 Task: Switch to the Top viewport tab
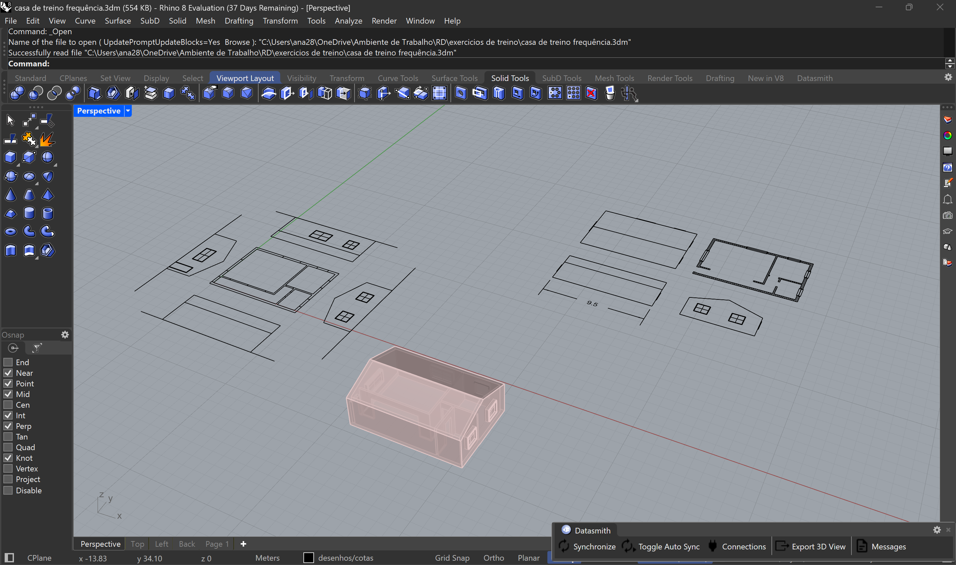[x=137, y=544]
